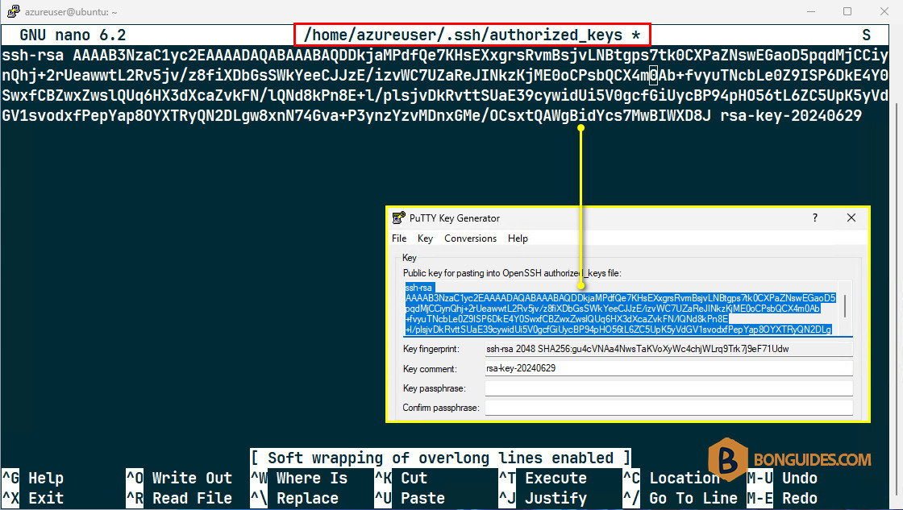Minimize the PuTTY terminal window
The image size is (903, 510).
(811, 11)
